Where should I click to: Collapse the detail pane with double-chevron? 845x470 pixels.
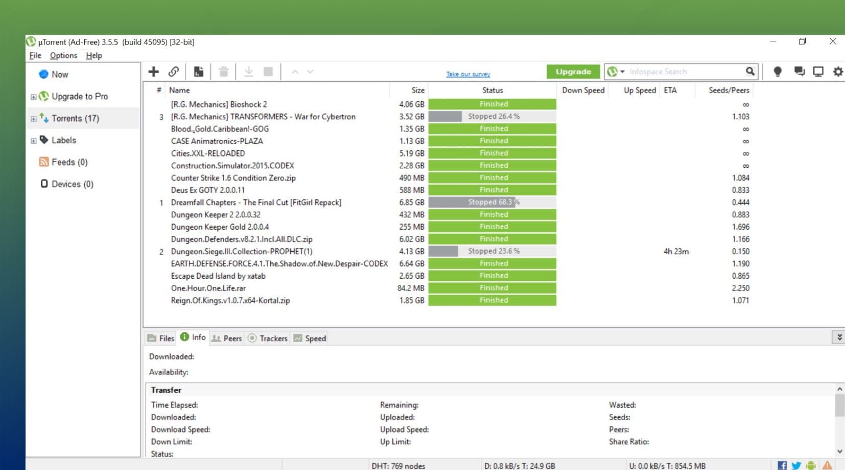pyautogui.click(x=839, y=337)
